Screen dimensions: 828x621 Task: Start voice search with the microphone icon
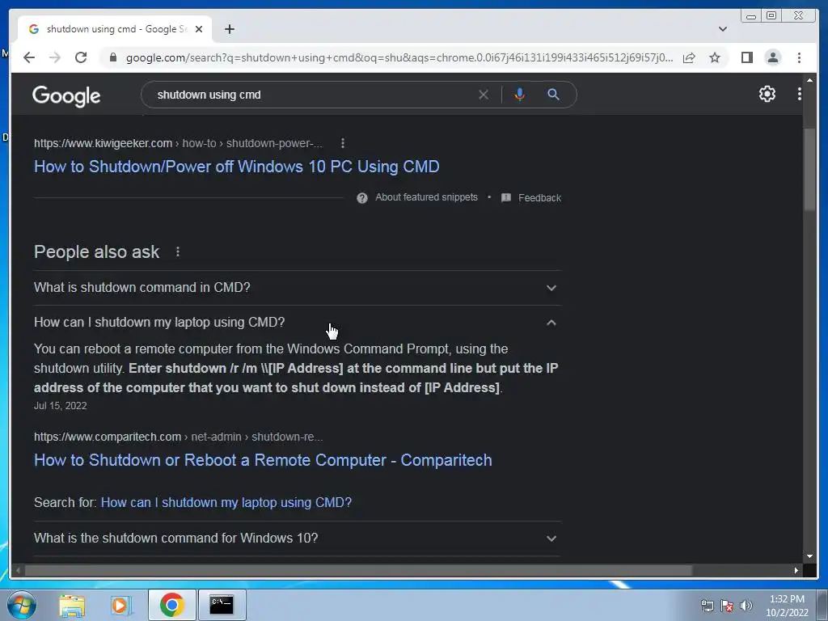point(520,95)
